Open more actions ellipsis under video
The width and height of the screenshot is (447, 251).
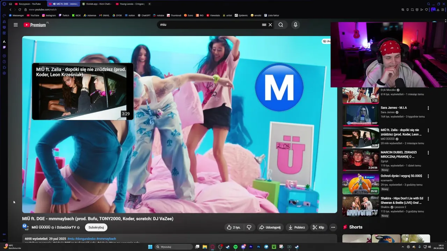tap(333, 227)
